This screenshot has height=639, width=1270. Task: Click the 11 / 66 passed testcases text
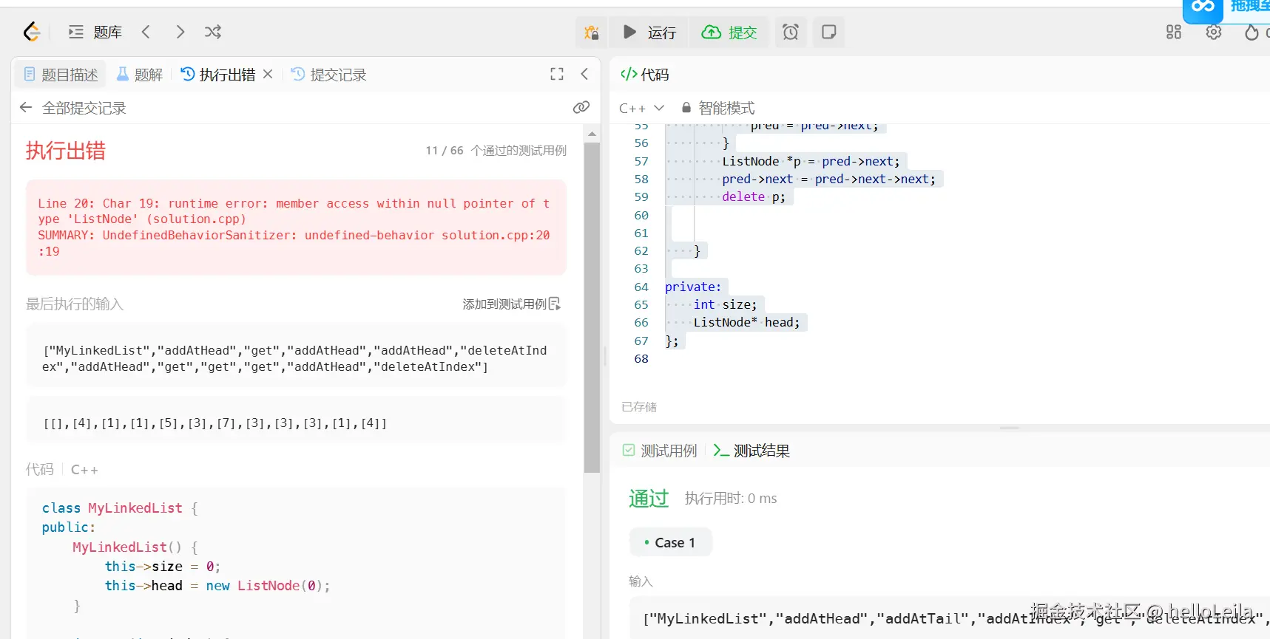click(x=496, y=151)
